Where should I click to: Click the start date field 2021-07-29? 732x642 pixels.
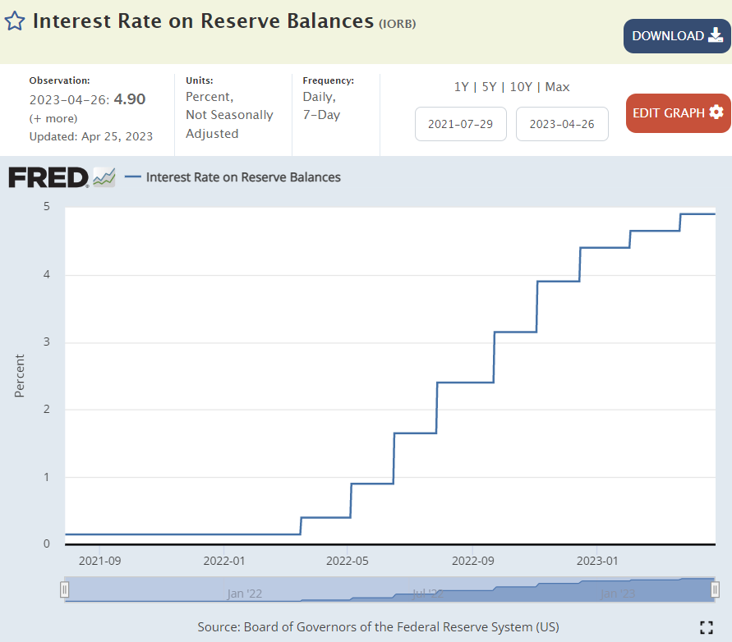coord(461,124)
